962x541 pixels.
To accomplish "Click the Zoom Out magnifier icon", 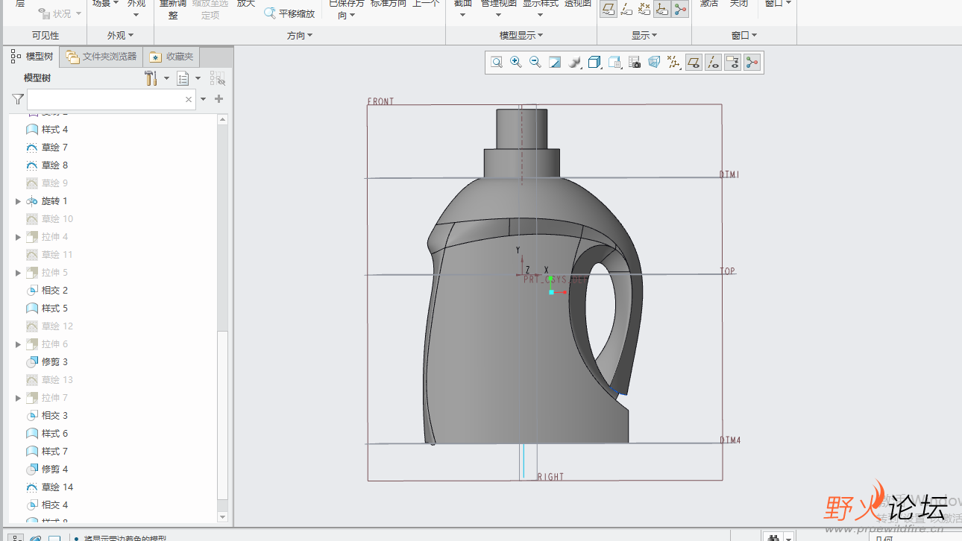I will coord(535,63).
